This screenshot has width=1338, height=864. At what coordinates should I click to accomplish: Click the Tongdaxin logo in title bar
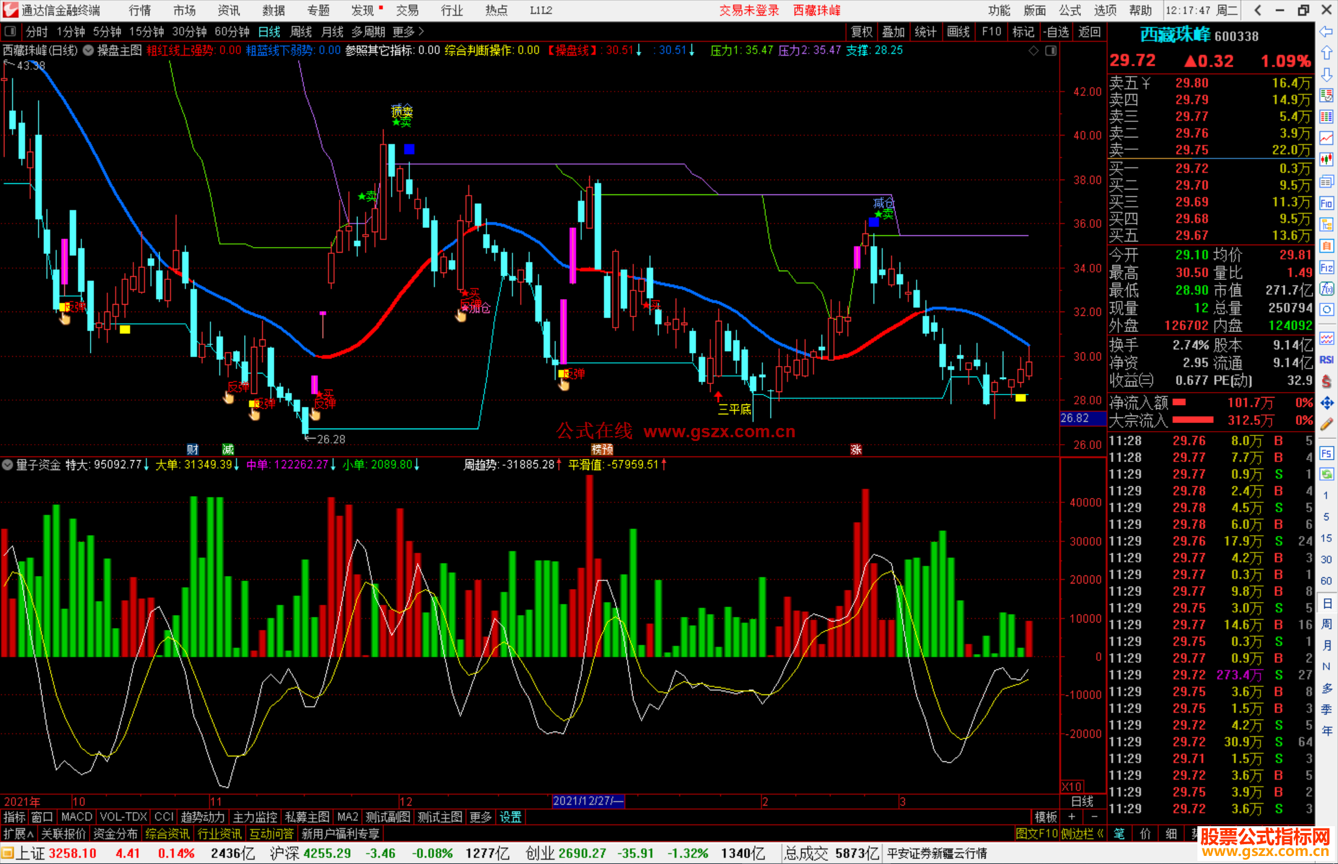click(11, 10)
